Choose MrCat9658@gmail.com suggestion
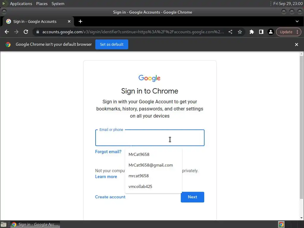The height and width of the screenshot is (228, 304). click(x=153, y=165)
